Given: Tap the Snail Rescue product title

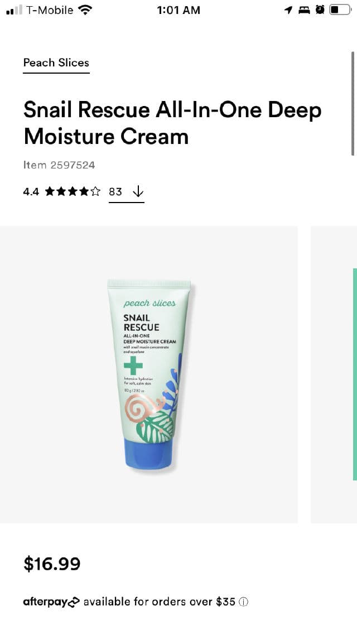Looking at the screenshot, I should (172, 123).
